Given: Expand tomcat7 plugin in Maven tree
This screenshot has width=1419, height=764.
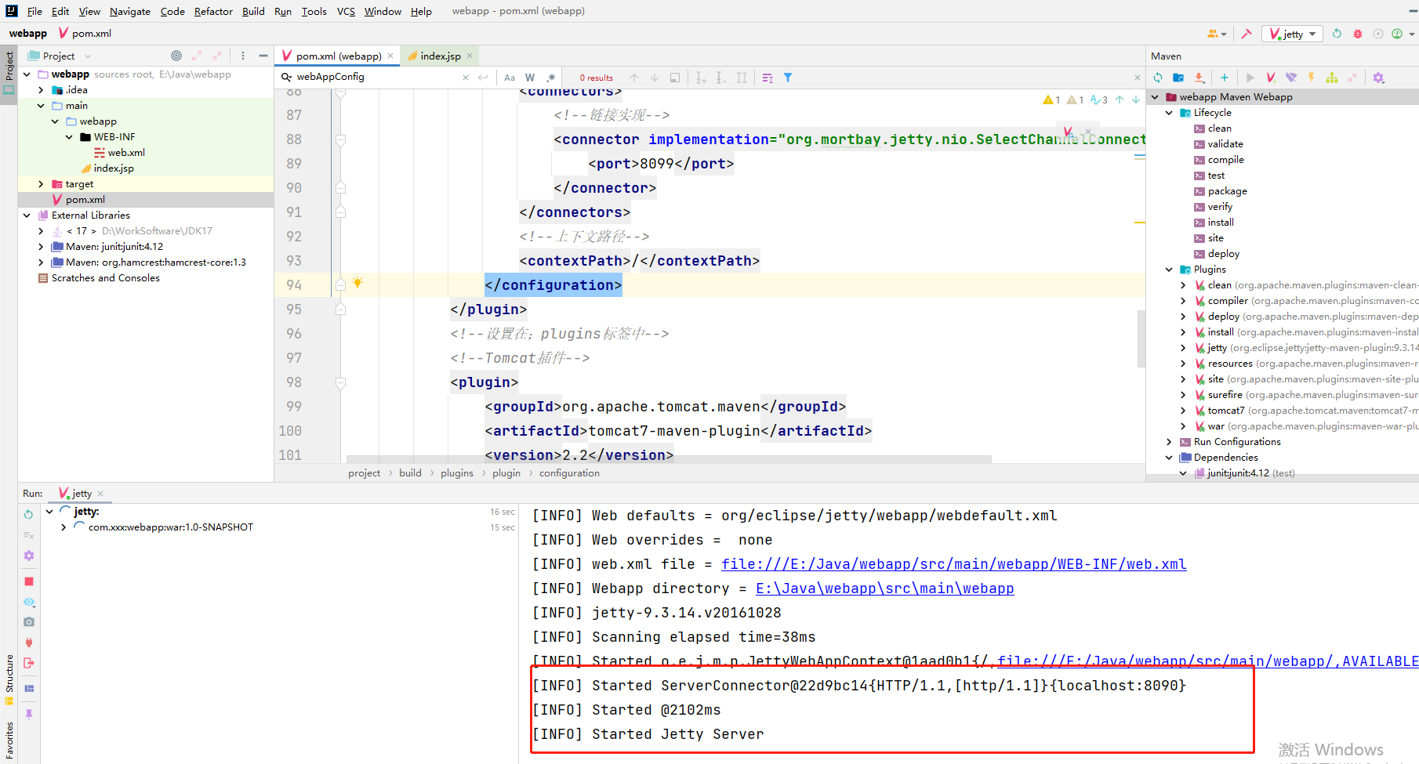Looking at the screenshot, I should [1183, 411].
